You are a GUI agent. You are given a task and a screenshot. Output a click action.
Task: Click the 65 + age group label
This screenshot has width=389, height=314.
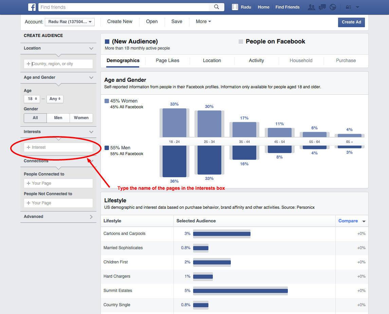pyautogui.click(x=350, y=142)
